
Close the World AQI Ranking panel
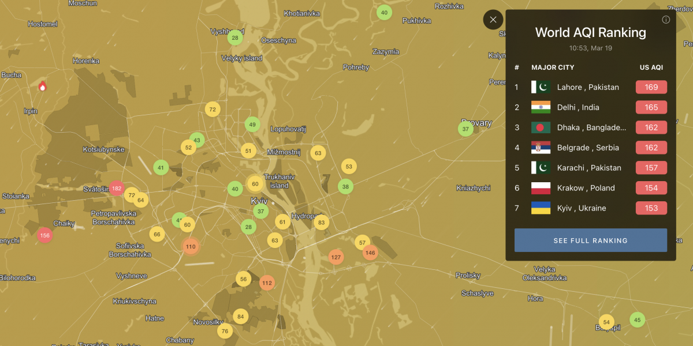pyautogui.click(x=493, y=20)
